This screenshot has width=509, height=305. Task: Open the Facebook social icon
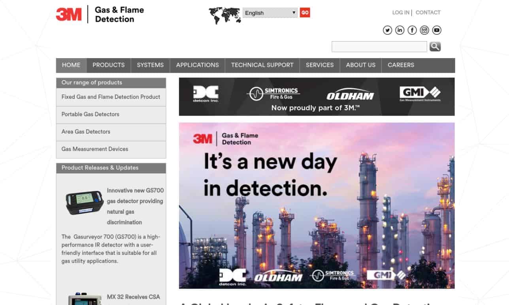(412, 30)
